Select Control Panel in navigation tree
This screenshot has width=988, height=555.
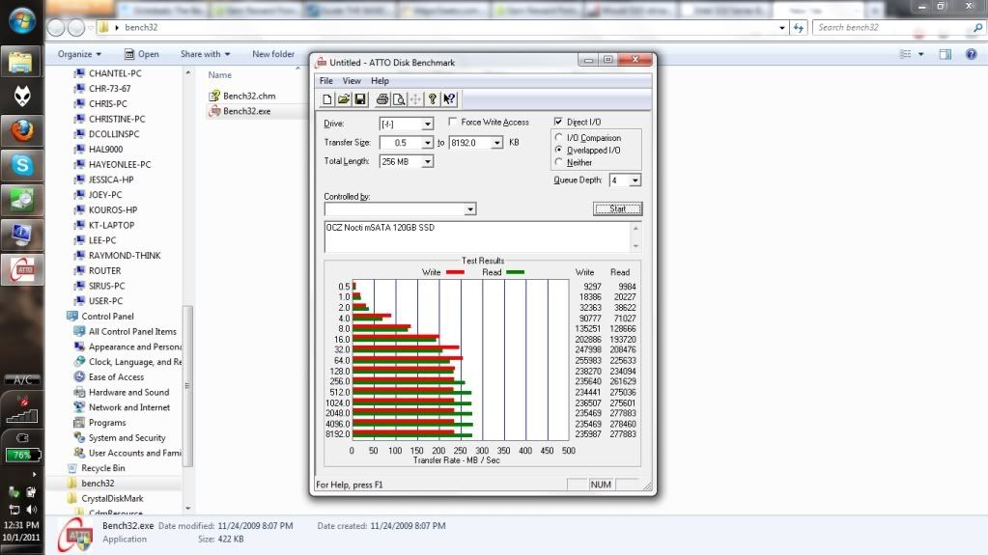pyautogui.click(x=107, y=317)
